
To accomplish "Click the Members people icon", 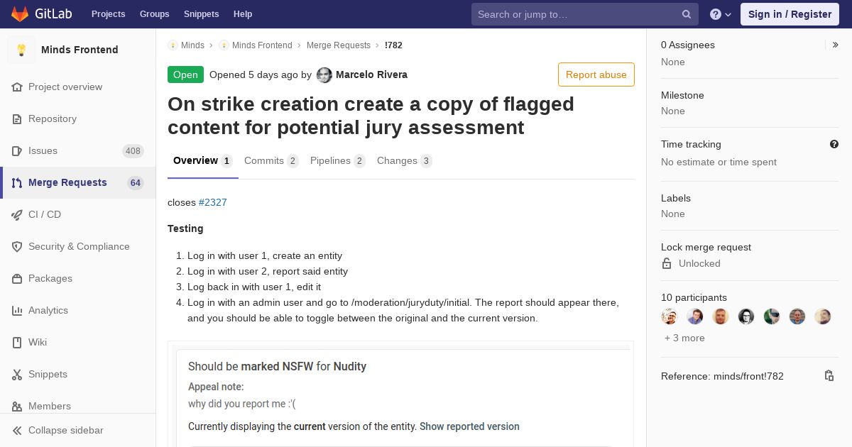I will pos(17,407).
